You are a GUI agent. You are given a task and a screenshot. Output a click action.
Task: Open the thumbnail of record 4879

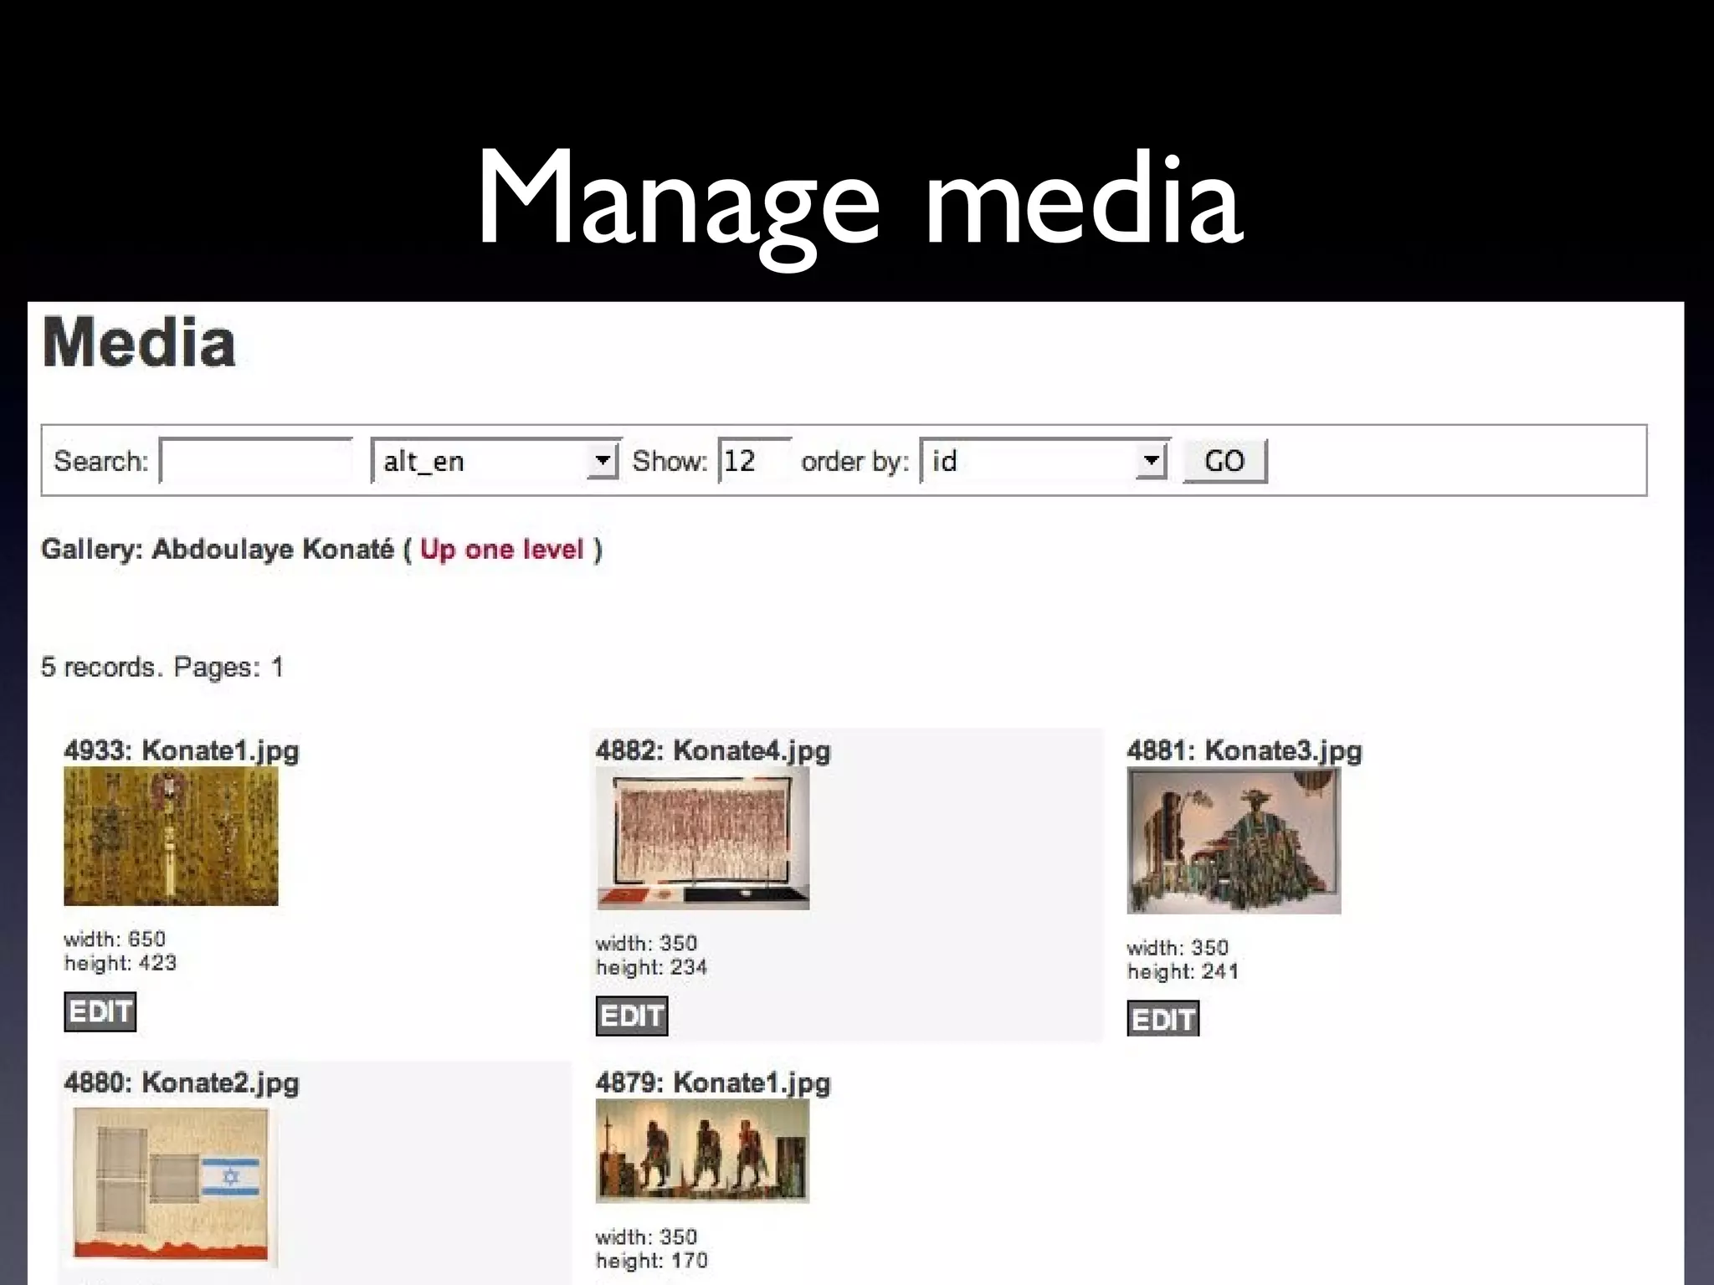tap(702, 1151)
